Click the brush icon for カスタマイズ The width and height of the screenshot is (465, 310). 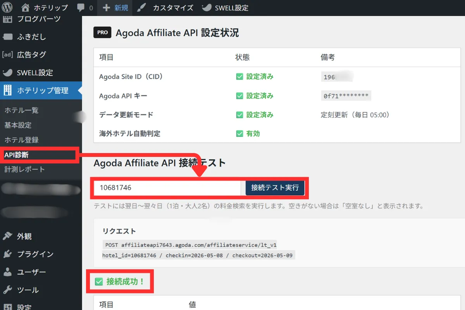pyautogui.click(x=141, y=8)
